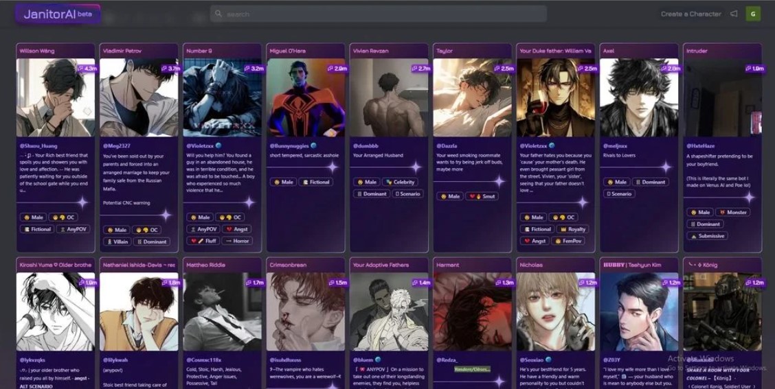Viewport: 775px width, 389px height.
Task: Open the Intruder character image
Action: [x=722, y=97]
